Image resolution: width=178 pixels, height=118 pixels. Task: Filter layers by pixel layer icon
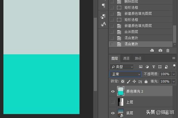tap(141, 67)
